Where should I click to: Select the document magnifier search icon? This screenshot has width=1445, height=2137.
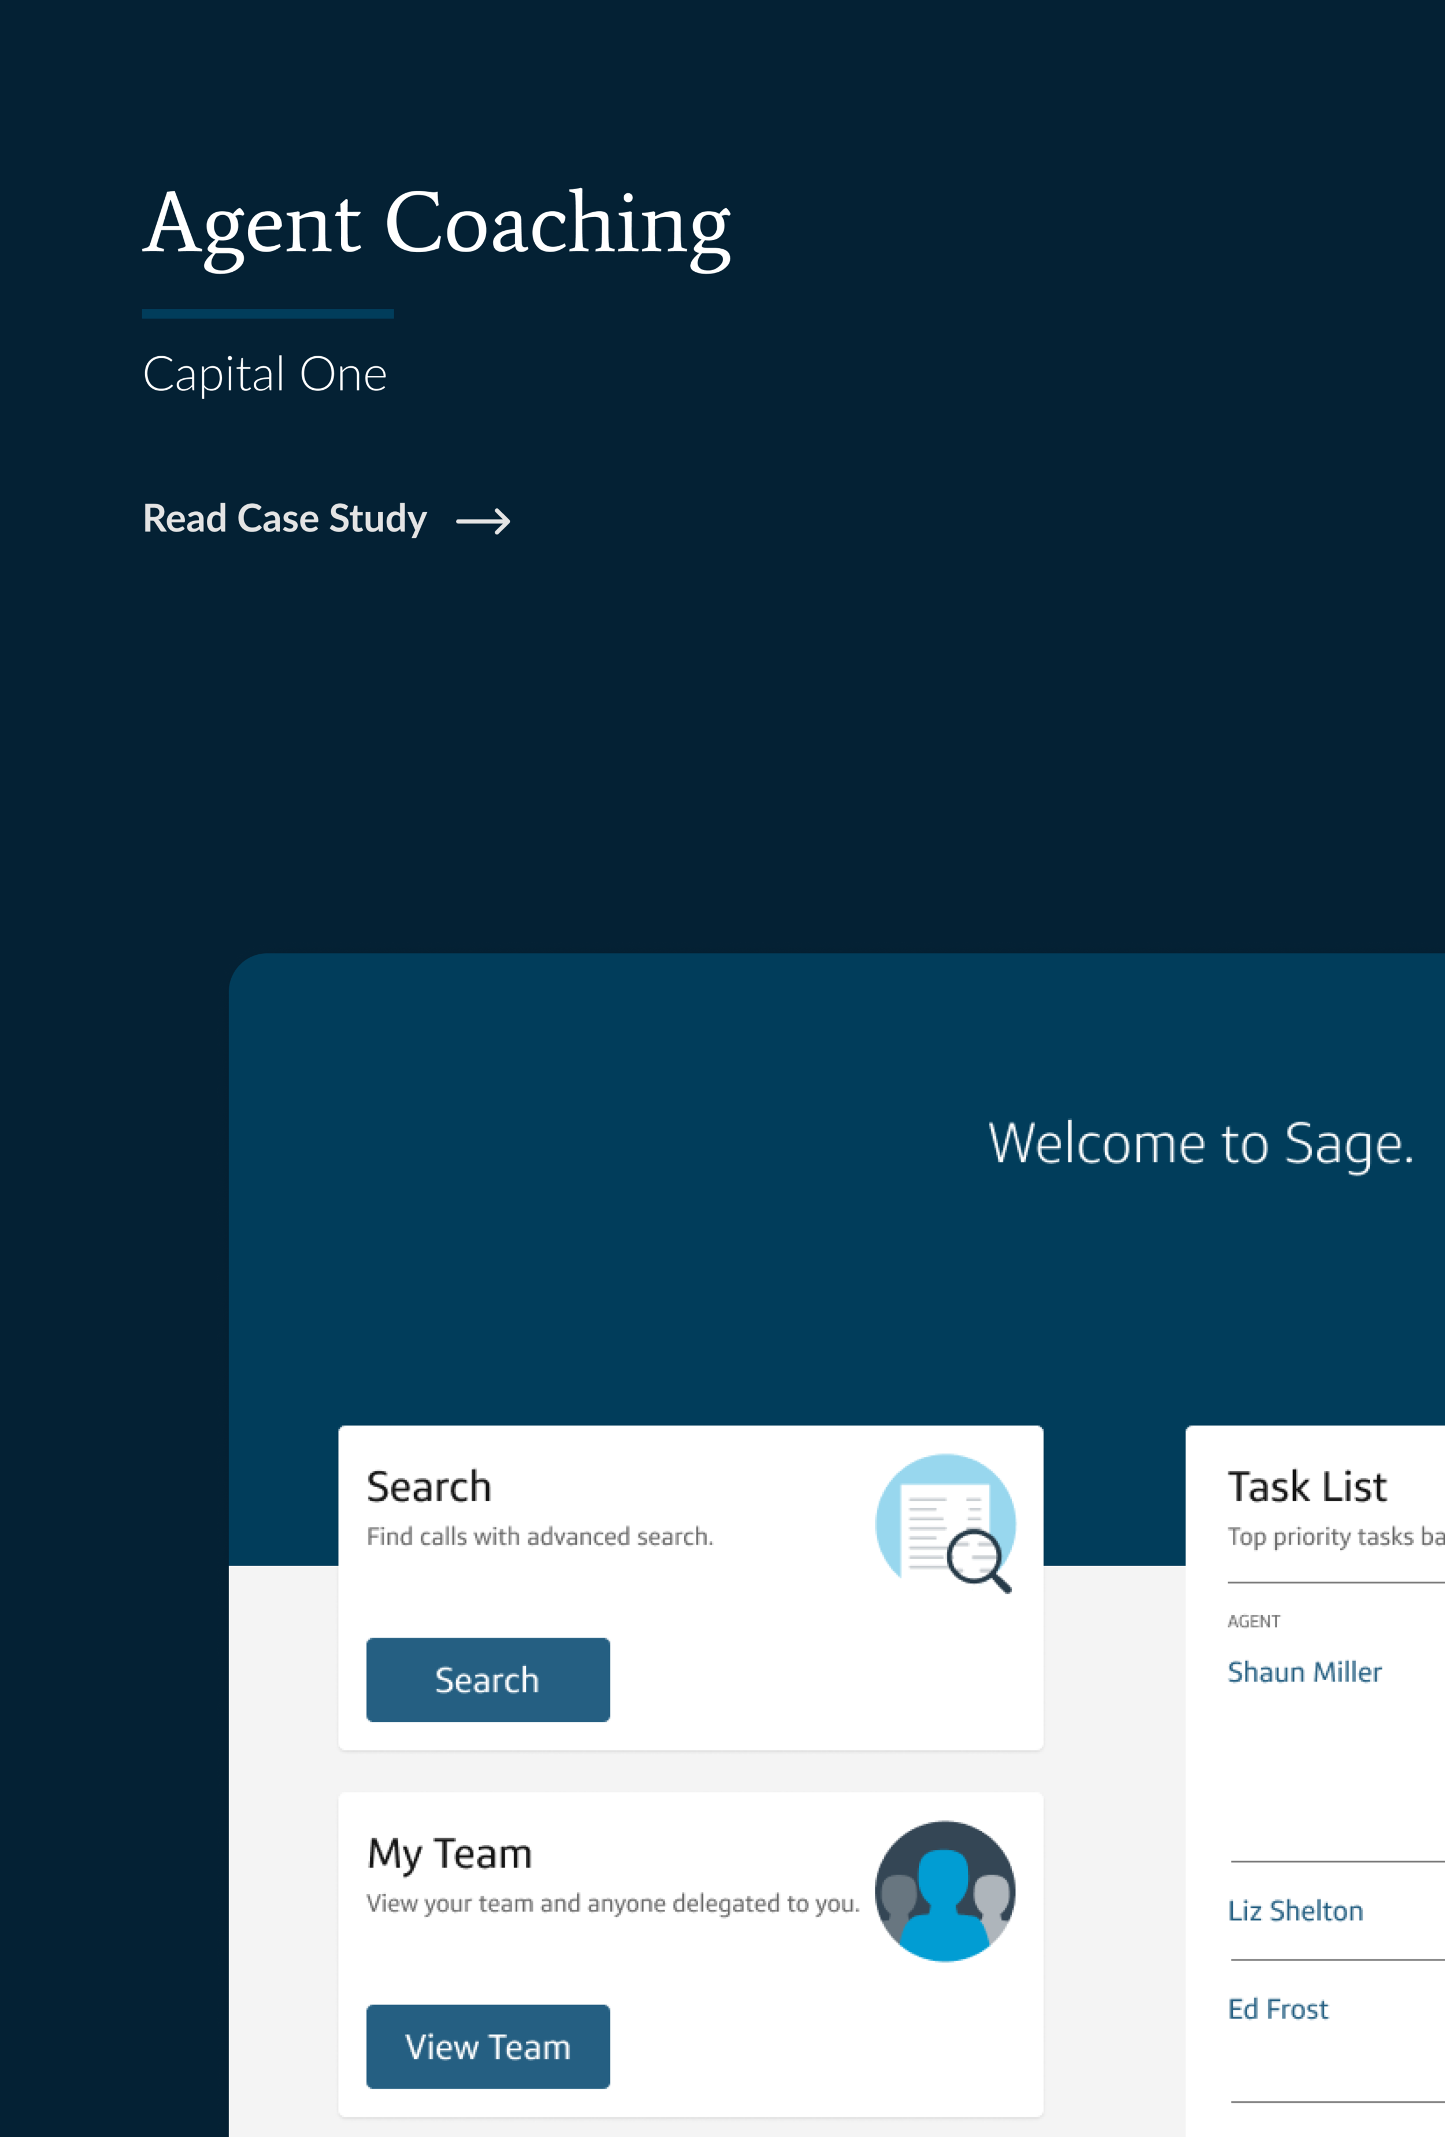point(946,1524)
